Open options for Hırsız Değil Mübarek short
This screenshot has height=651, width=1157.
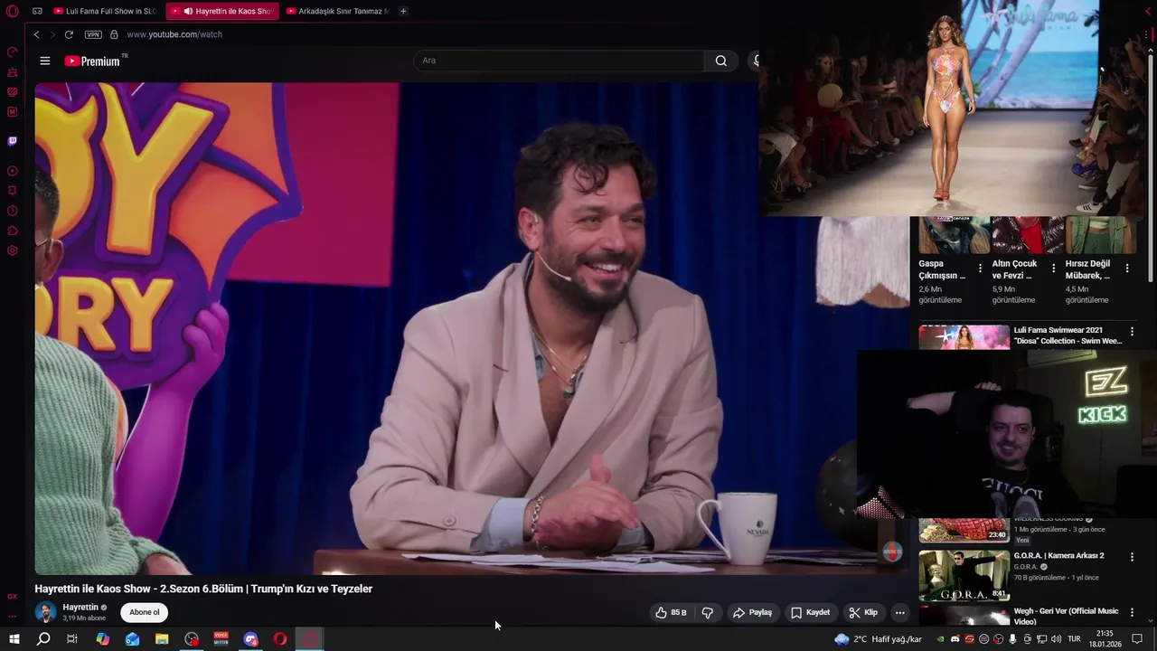(x=1126, y=269)
